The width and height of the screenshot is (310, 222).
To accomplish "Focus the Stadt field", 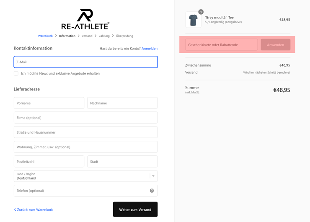I will [122, 162].
